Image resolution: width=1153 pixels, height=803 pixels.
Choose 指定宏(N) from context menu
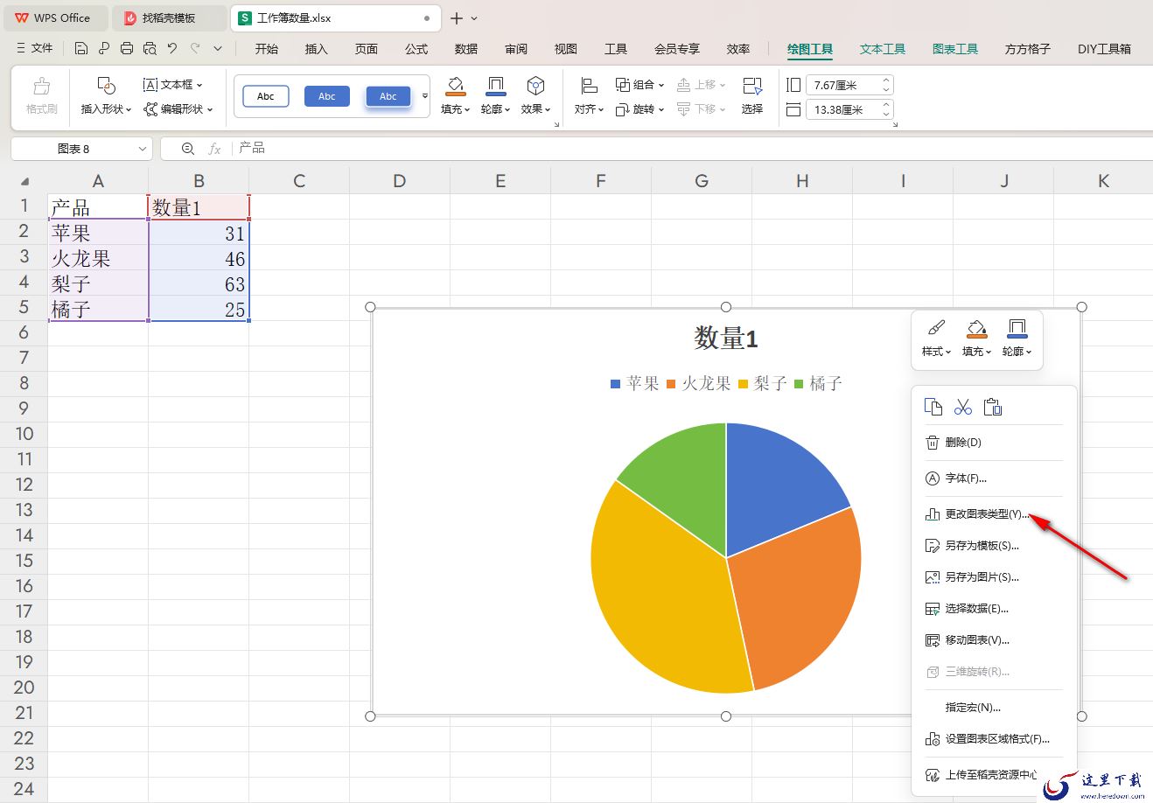pyautogui.click(x=993, y=708)
